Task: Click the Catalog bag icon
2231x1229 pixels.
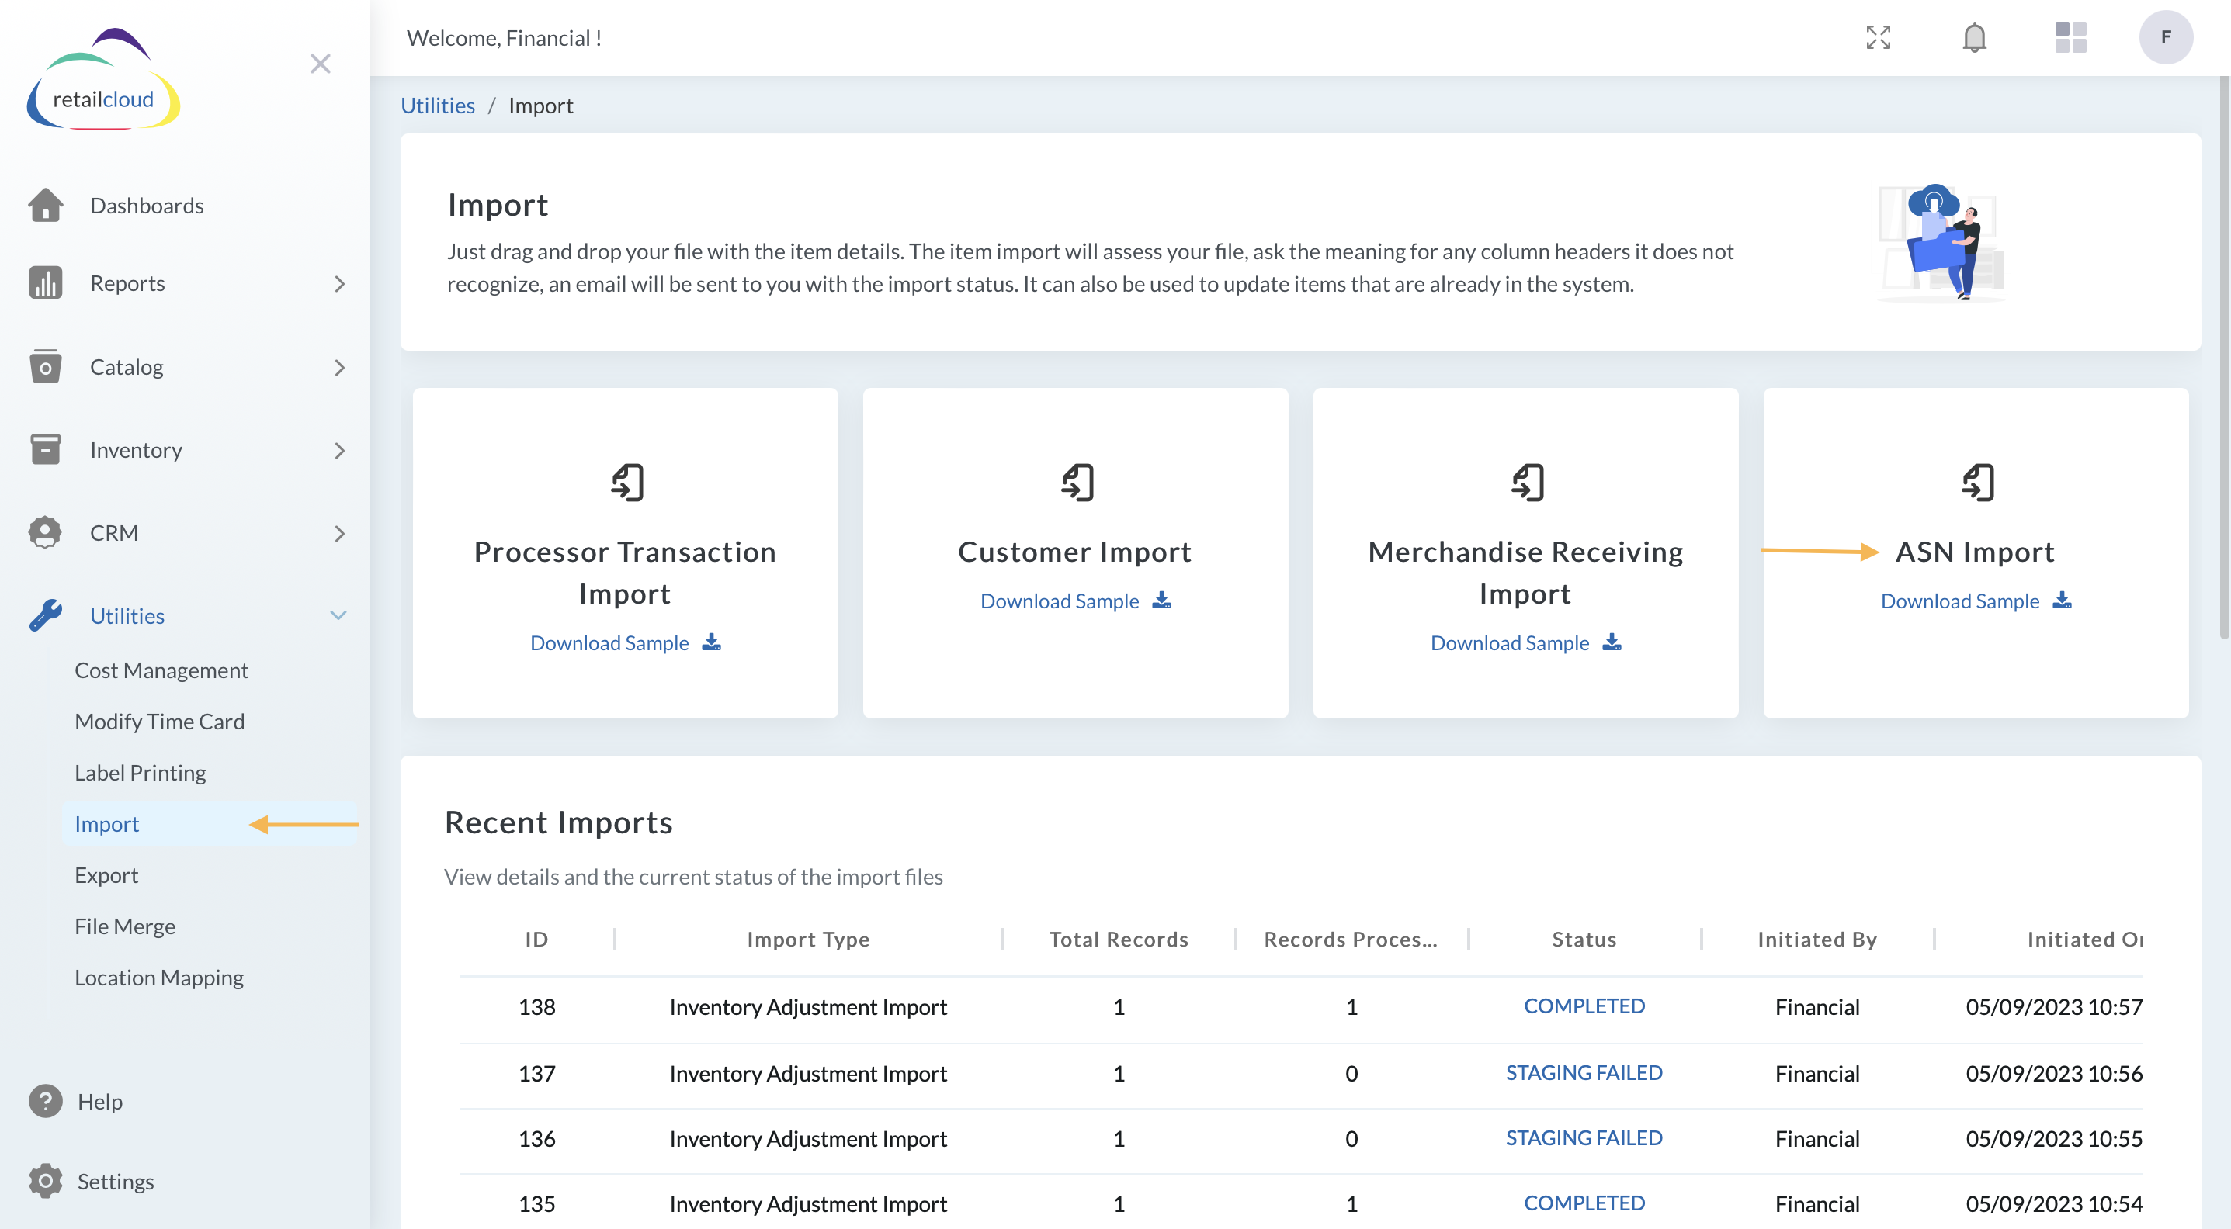Action: [x=45, y=366]
